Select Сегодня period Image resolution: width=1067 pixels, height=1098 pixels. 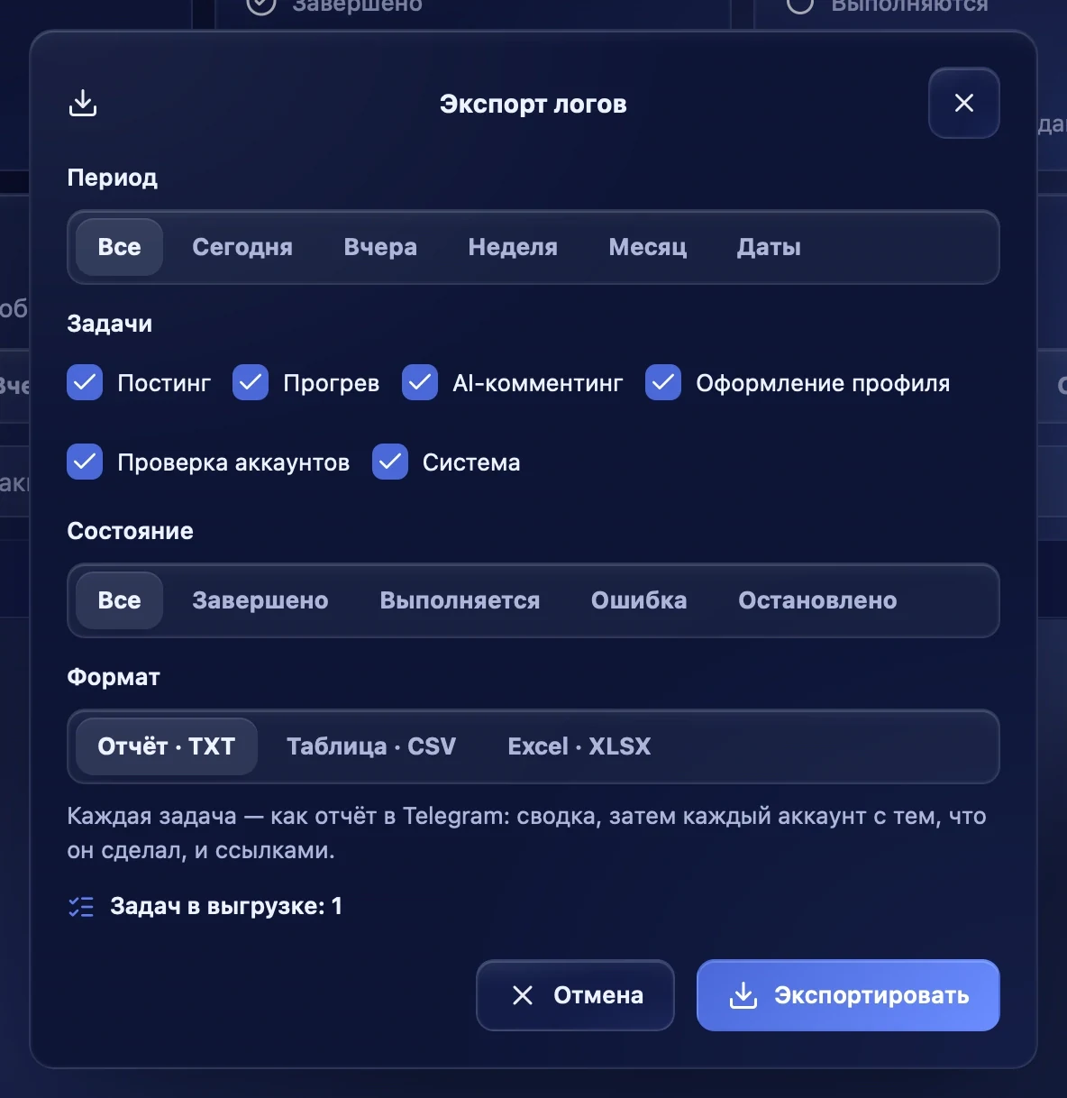[242, 247]
